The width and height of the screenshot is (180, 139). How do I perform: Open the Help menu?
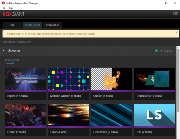click(10, 8)
